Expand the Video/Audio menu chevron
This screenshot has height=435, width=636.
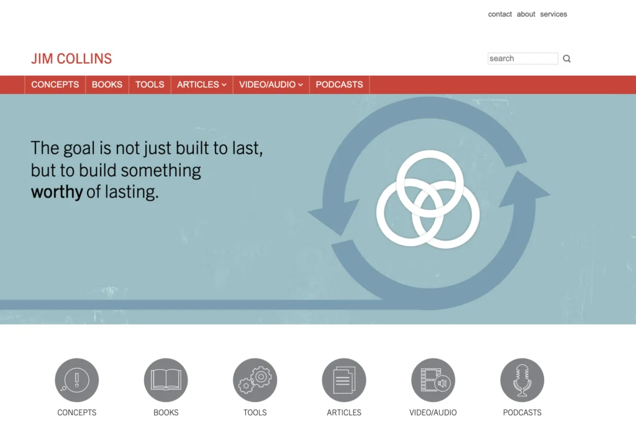301,85
